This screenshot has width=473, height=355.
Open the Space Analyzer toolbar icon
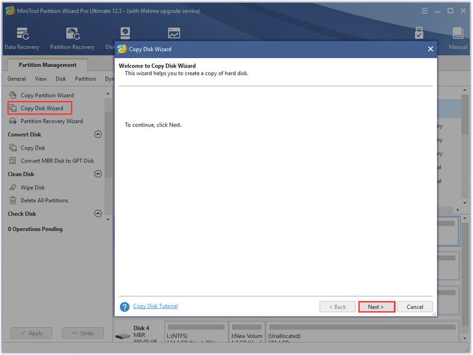174,33
